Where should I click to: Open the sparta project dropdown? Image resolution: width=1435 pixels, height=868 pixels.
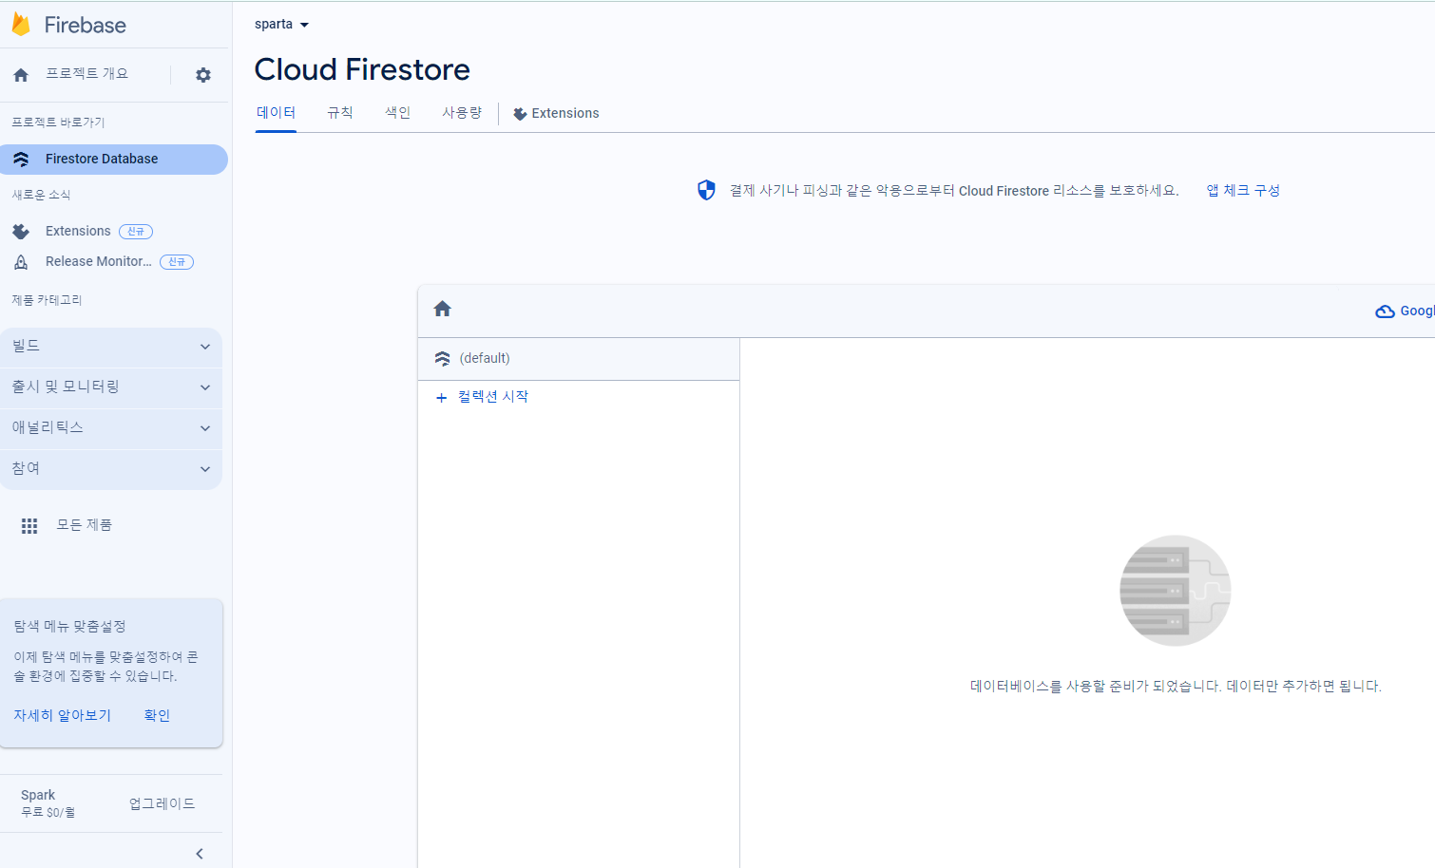pyautogui.click(x=281, y=25)
